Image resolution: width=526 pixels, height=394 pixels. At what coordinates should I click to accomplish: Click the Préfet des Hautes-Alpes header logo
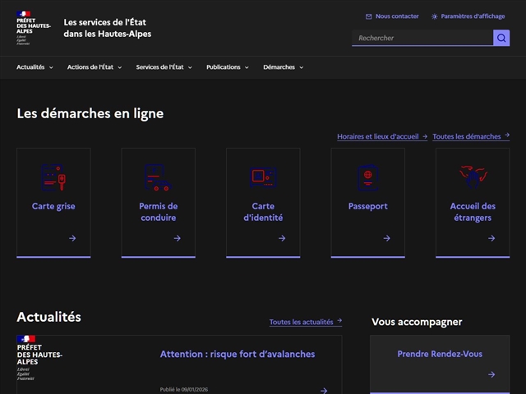point(34,28)
